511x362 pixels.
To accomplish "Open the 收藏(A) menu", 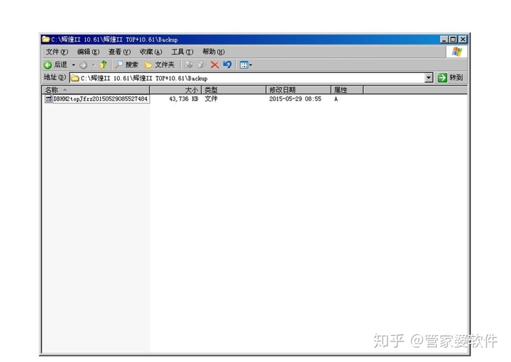I will pyautogui.click(x=150, y=52).
